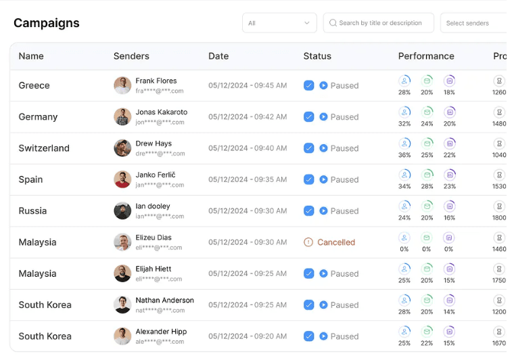Focus the Search by title or description field
Viewport: 512px width, 360px height.
pyautogui.click(x=379, y=23)
